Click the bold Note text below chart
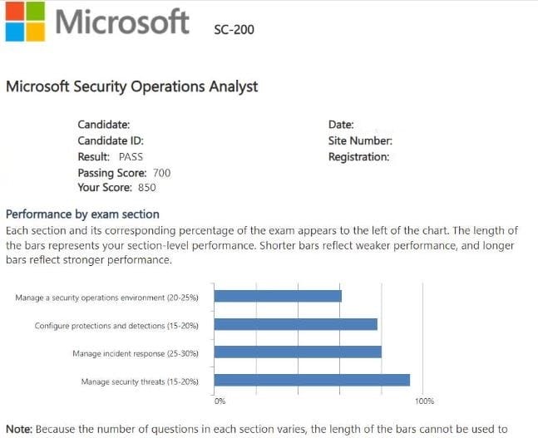 [19, 429]
